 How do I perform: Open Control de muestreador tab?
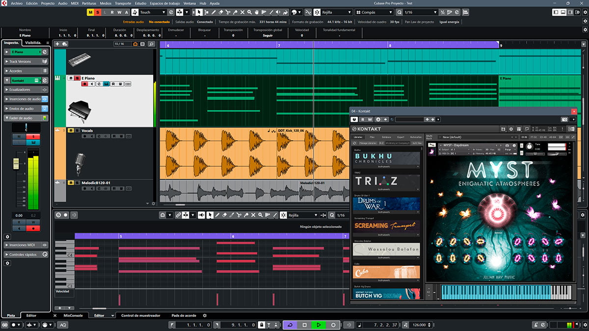[x=141, y=315]
